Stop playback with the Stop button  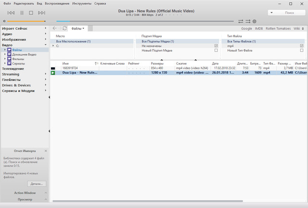[x=31, y=13]
